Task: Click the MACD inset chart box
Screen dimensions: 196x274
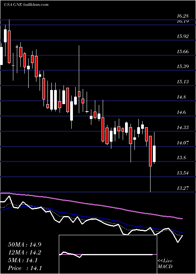Action: pos(108,254)
